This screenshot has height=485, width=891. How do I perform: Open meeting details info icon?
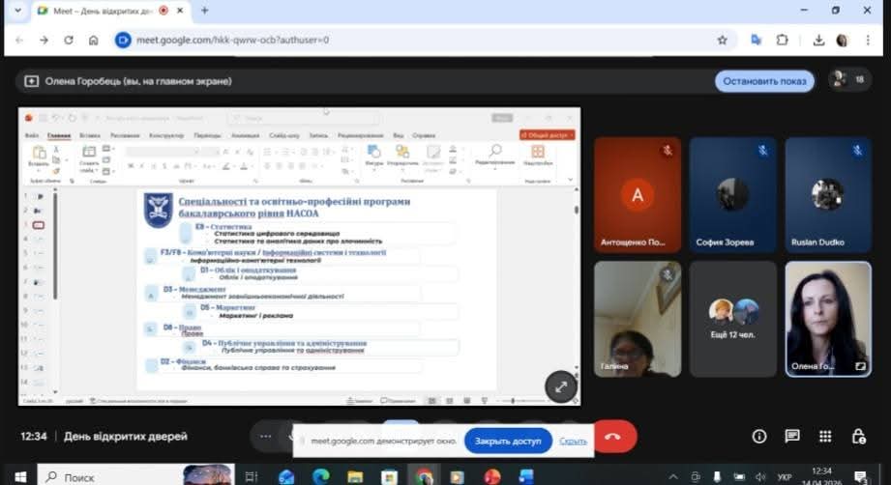click(x=759, y=436)
